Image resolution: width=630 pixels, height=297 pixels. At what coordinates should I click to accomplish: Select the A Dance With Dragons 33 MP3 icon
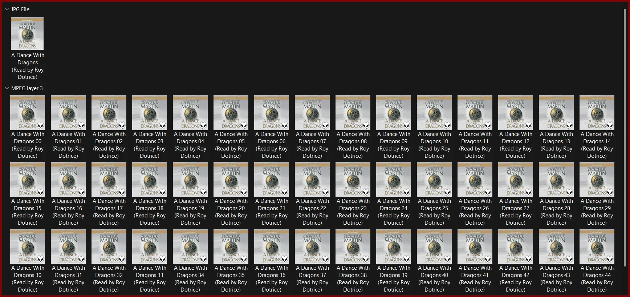point(150,246)
